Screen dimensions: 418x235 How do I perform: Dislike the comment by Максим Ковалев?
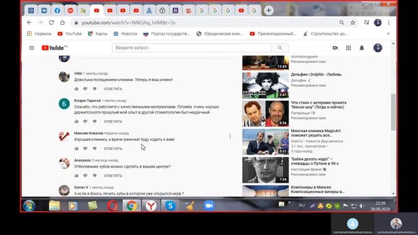pyautogui.click(x=86, y=148)
